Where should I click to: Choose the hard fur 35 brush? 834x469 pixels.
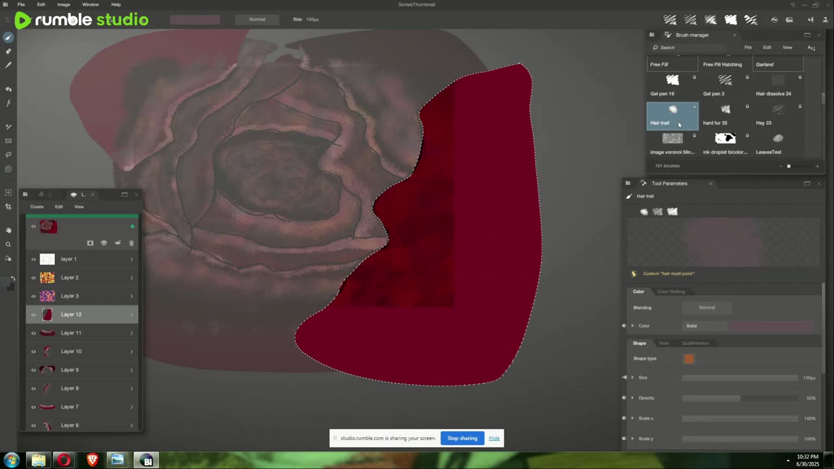(x=725, y=114)
